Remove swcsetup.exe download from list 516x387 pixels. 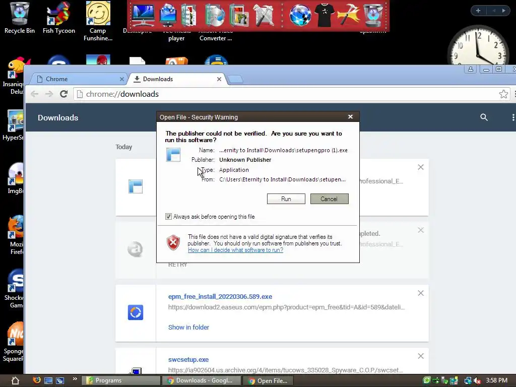tap(421, 356)
